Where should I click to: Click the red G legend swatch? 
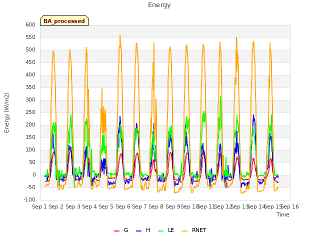pyautogui.click(x=116, y=230)
